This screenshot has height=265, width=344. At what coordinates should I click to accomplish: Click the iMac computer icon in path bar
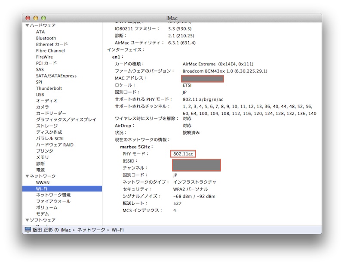28,230
